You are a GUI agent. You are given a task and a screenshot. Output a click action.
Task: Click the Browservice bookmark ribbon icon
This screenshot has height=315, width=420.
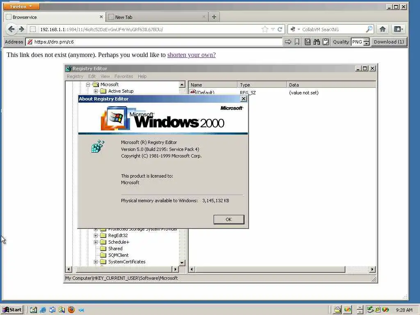[x=297, y=42]
